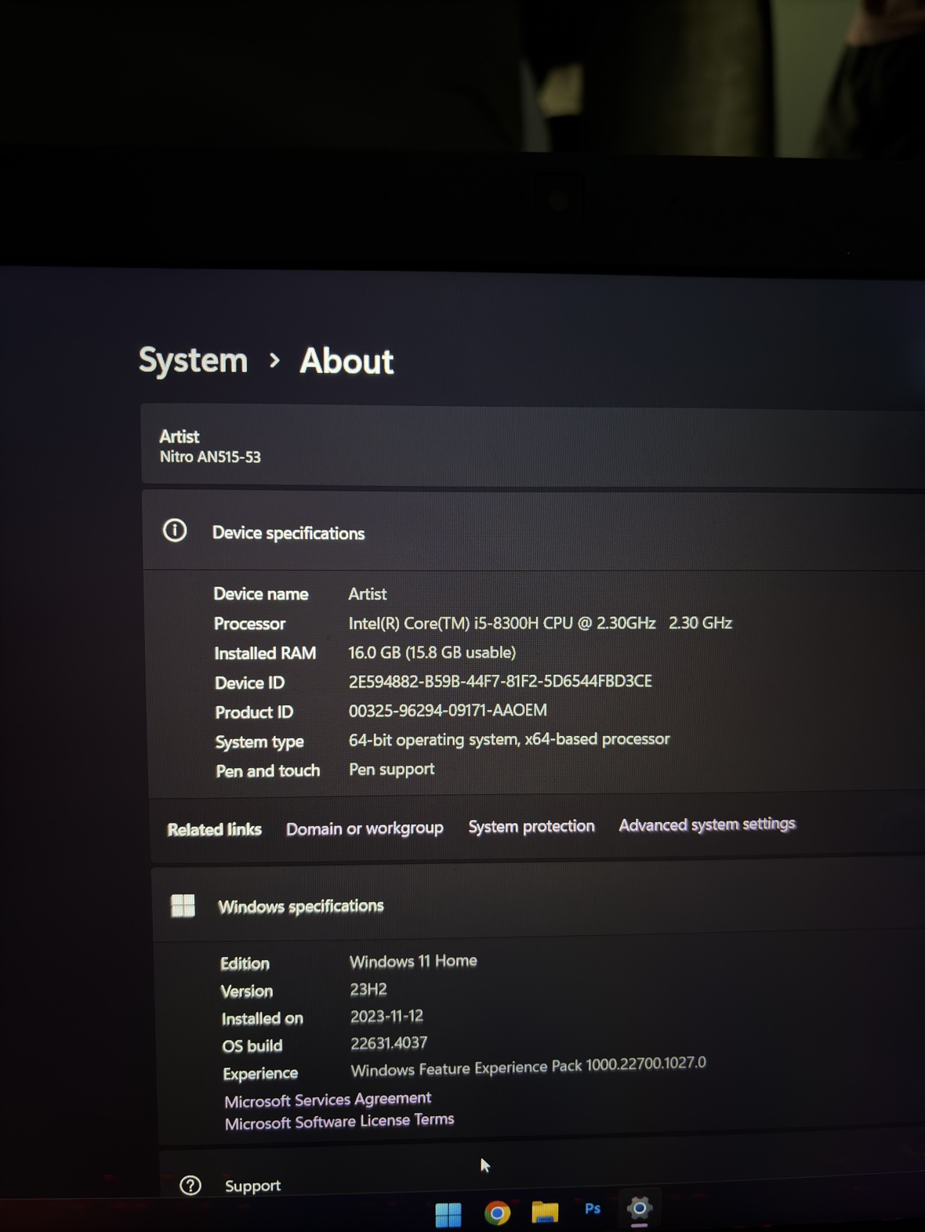Click the Device name value Artist
The height and width of the screenshot is (1232, 925).
(x=368, y=594)
